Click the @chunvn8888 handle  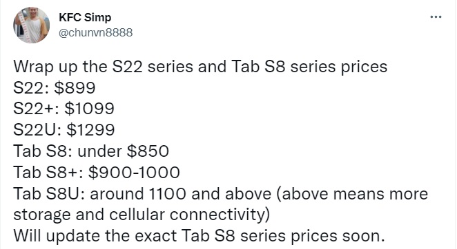click(x=95, y=32)
